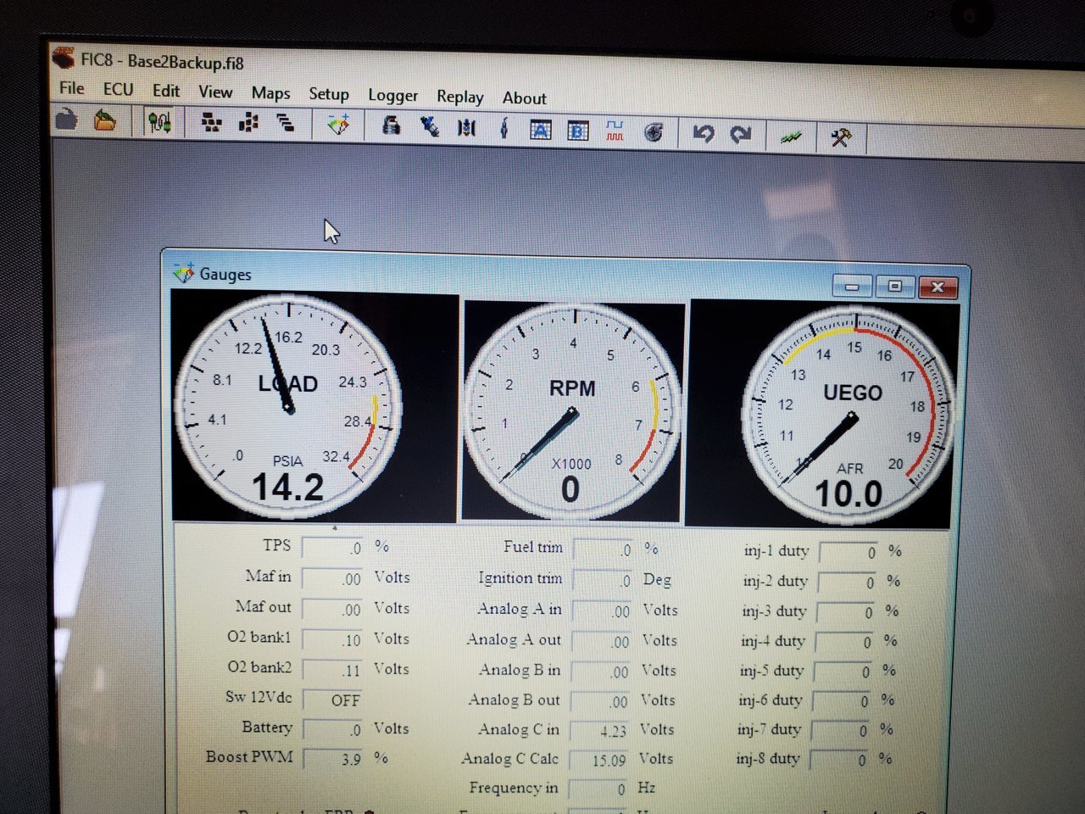Click the Fuel trim value field
This screenshot has height=814, width=1085.
tap(604, 549)
